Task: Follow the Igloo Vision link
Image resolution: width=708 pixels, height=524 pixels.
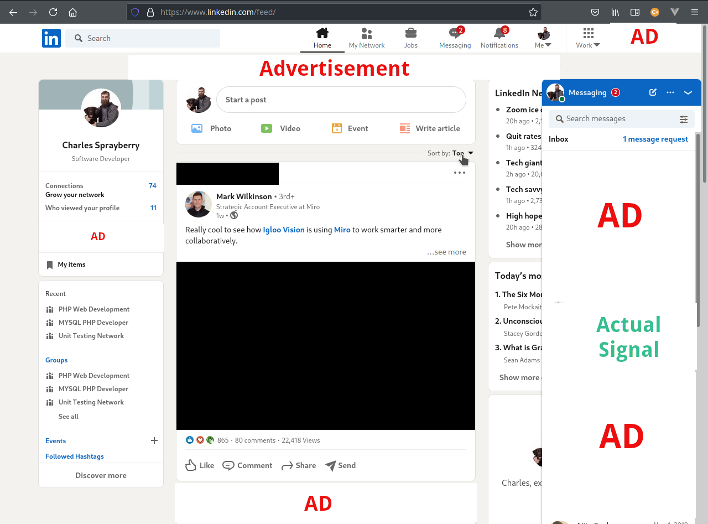Action: point(284,230)
